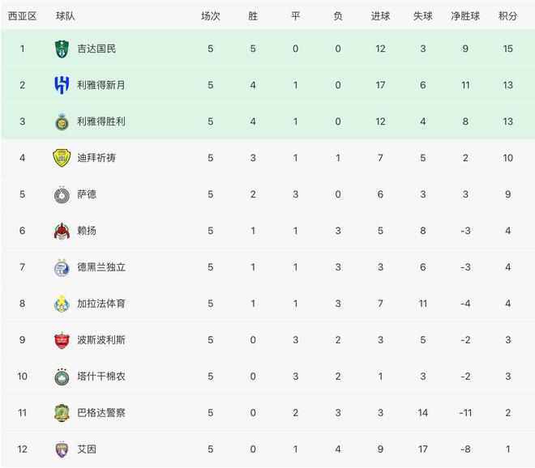Open the 波斯波利斯 team name link
The height and width of the screenshot is (468, 535).
(101, 340)
